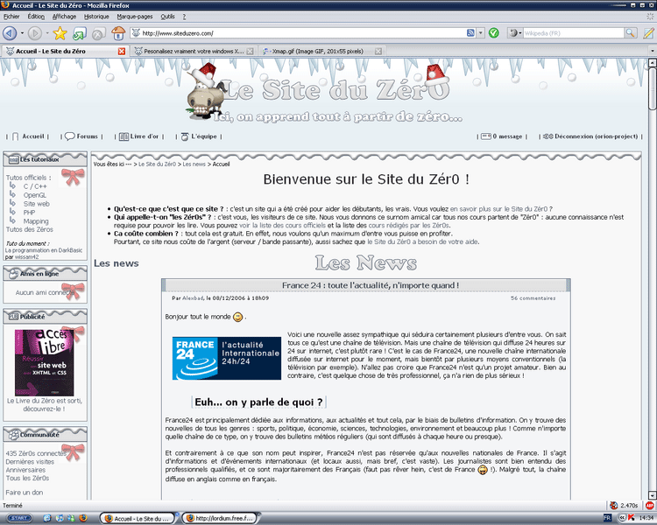Expand the address bar URL history dropdown

481,33
